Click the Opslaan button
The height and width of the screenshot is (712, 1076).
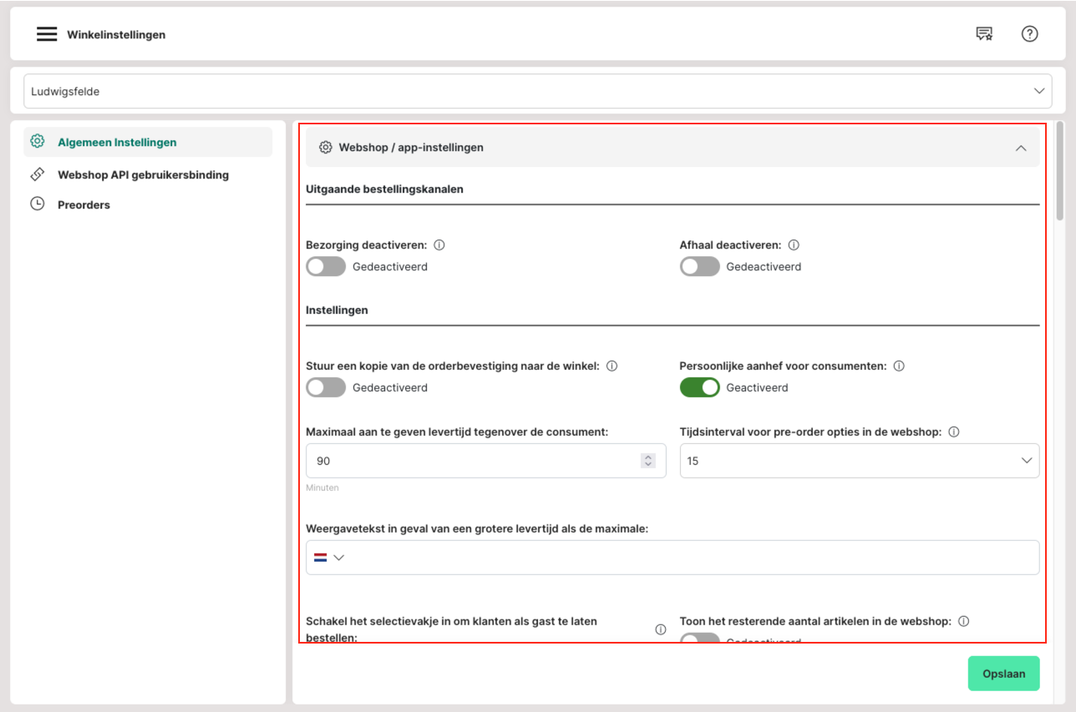coord(1003,674)
